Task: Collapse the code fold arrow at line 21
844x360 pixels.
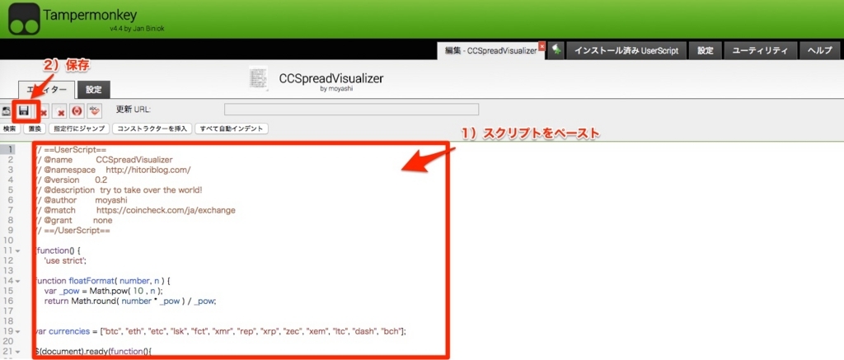Action: point(18,352)
